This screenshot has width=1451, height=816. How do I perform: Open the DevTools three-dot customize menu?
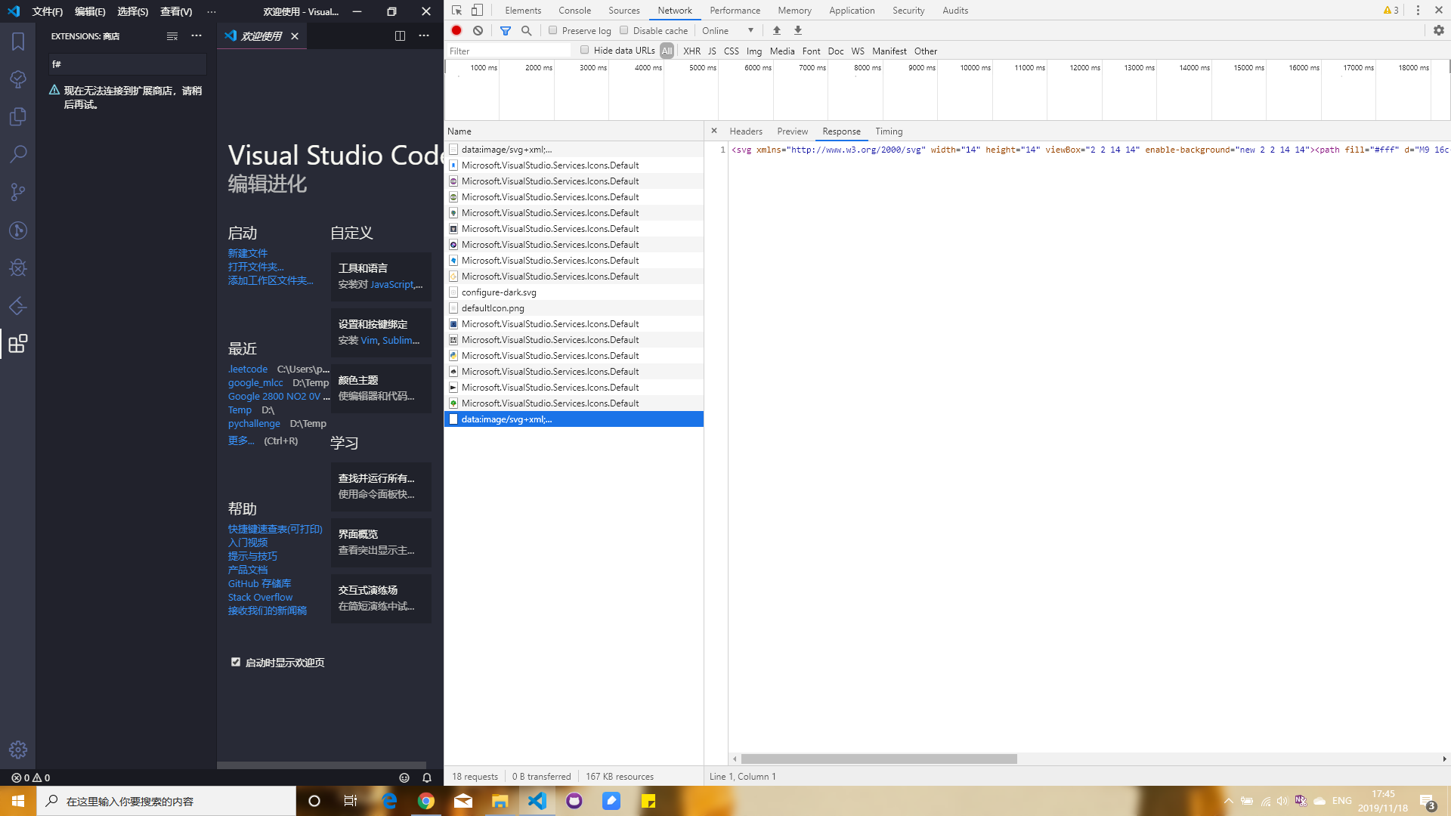coord(1418,10)
